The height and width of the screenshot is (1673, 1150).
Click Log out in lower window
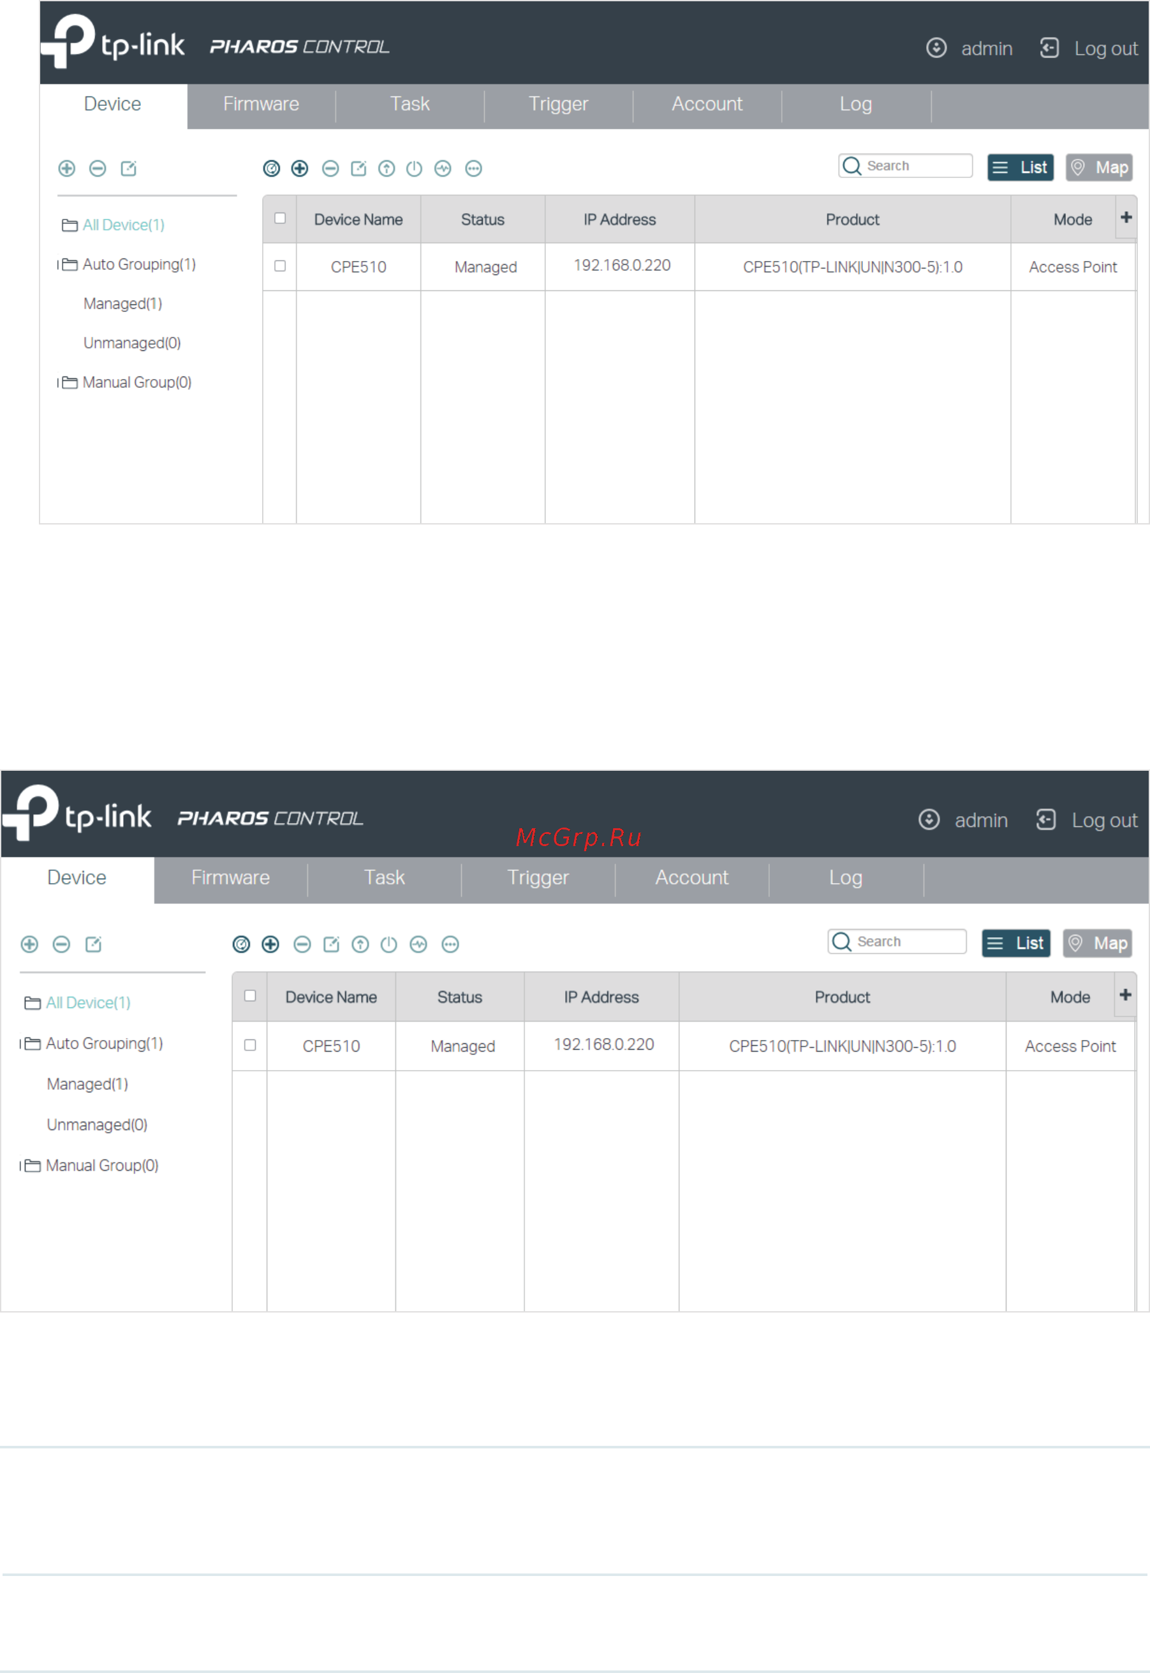1087,821
